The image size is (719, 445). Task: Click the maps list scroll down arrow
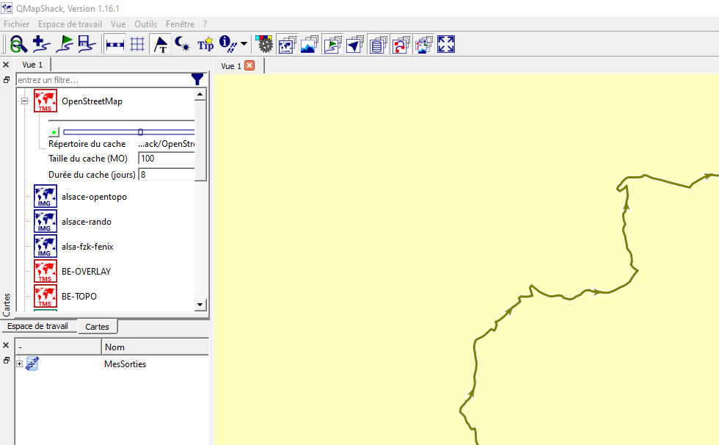coord(200,304)
